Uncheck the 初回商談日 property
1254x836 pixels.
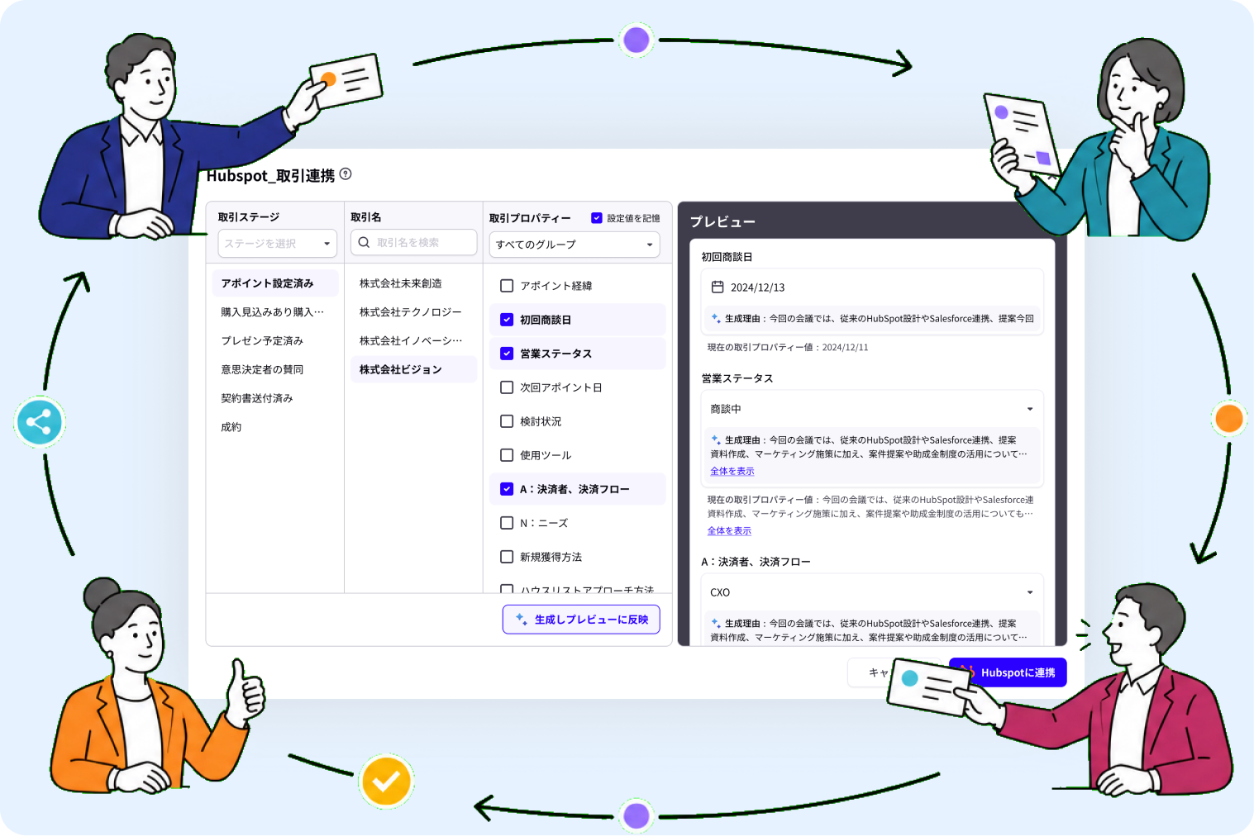(507, 320)
